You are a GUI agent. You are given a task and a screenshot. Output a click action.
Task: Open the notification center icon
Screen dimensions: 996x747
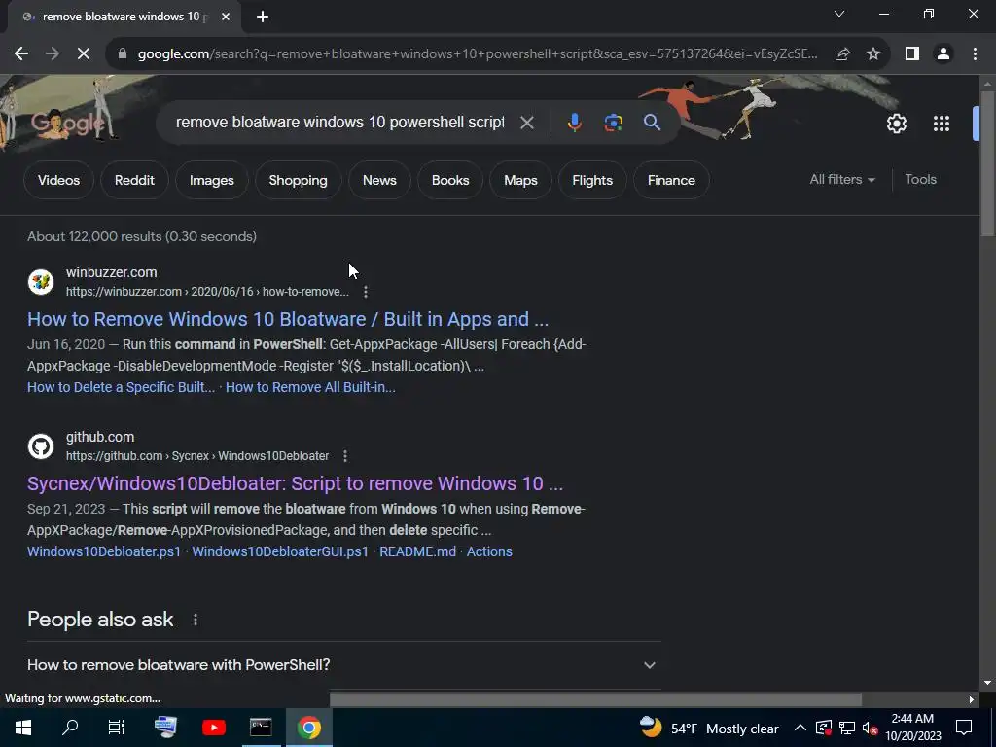[964, 728]
